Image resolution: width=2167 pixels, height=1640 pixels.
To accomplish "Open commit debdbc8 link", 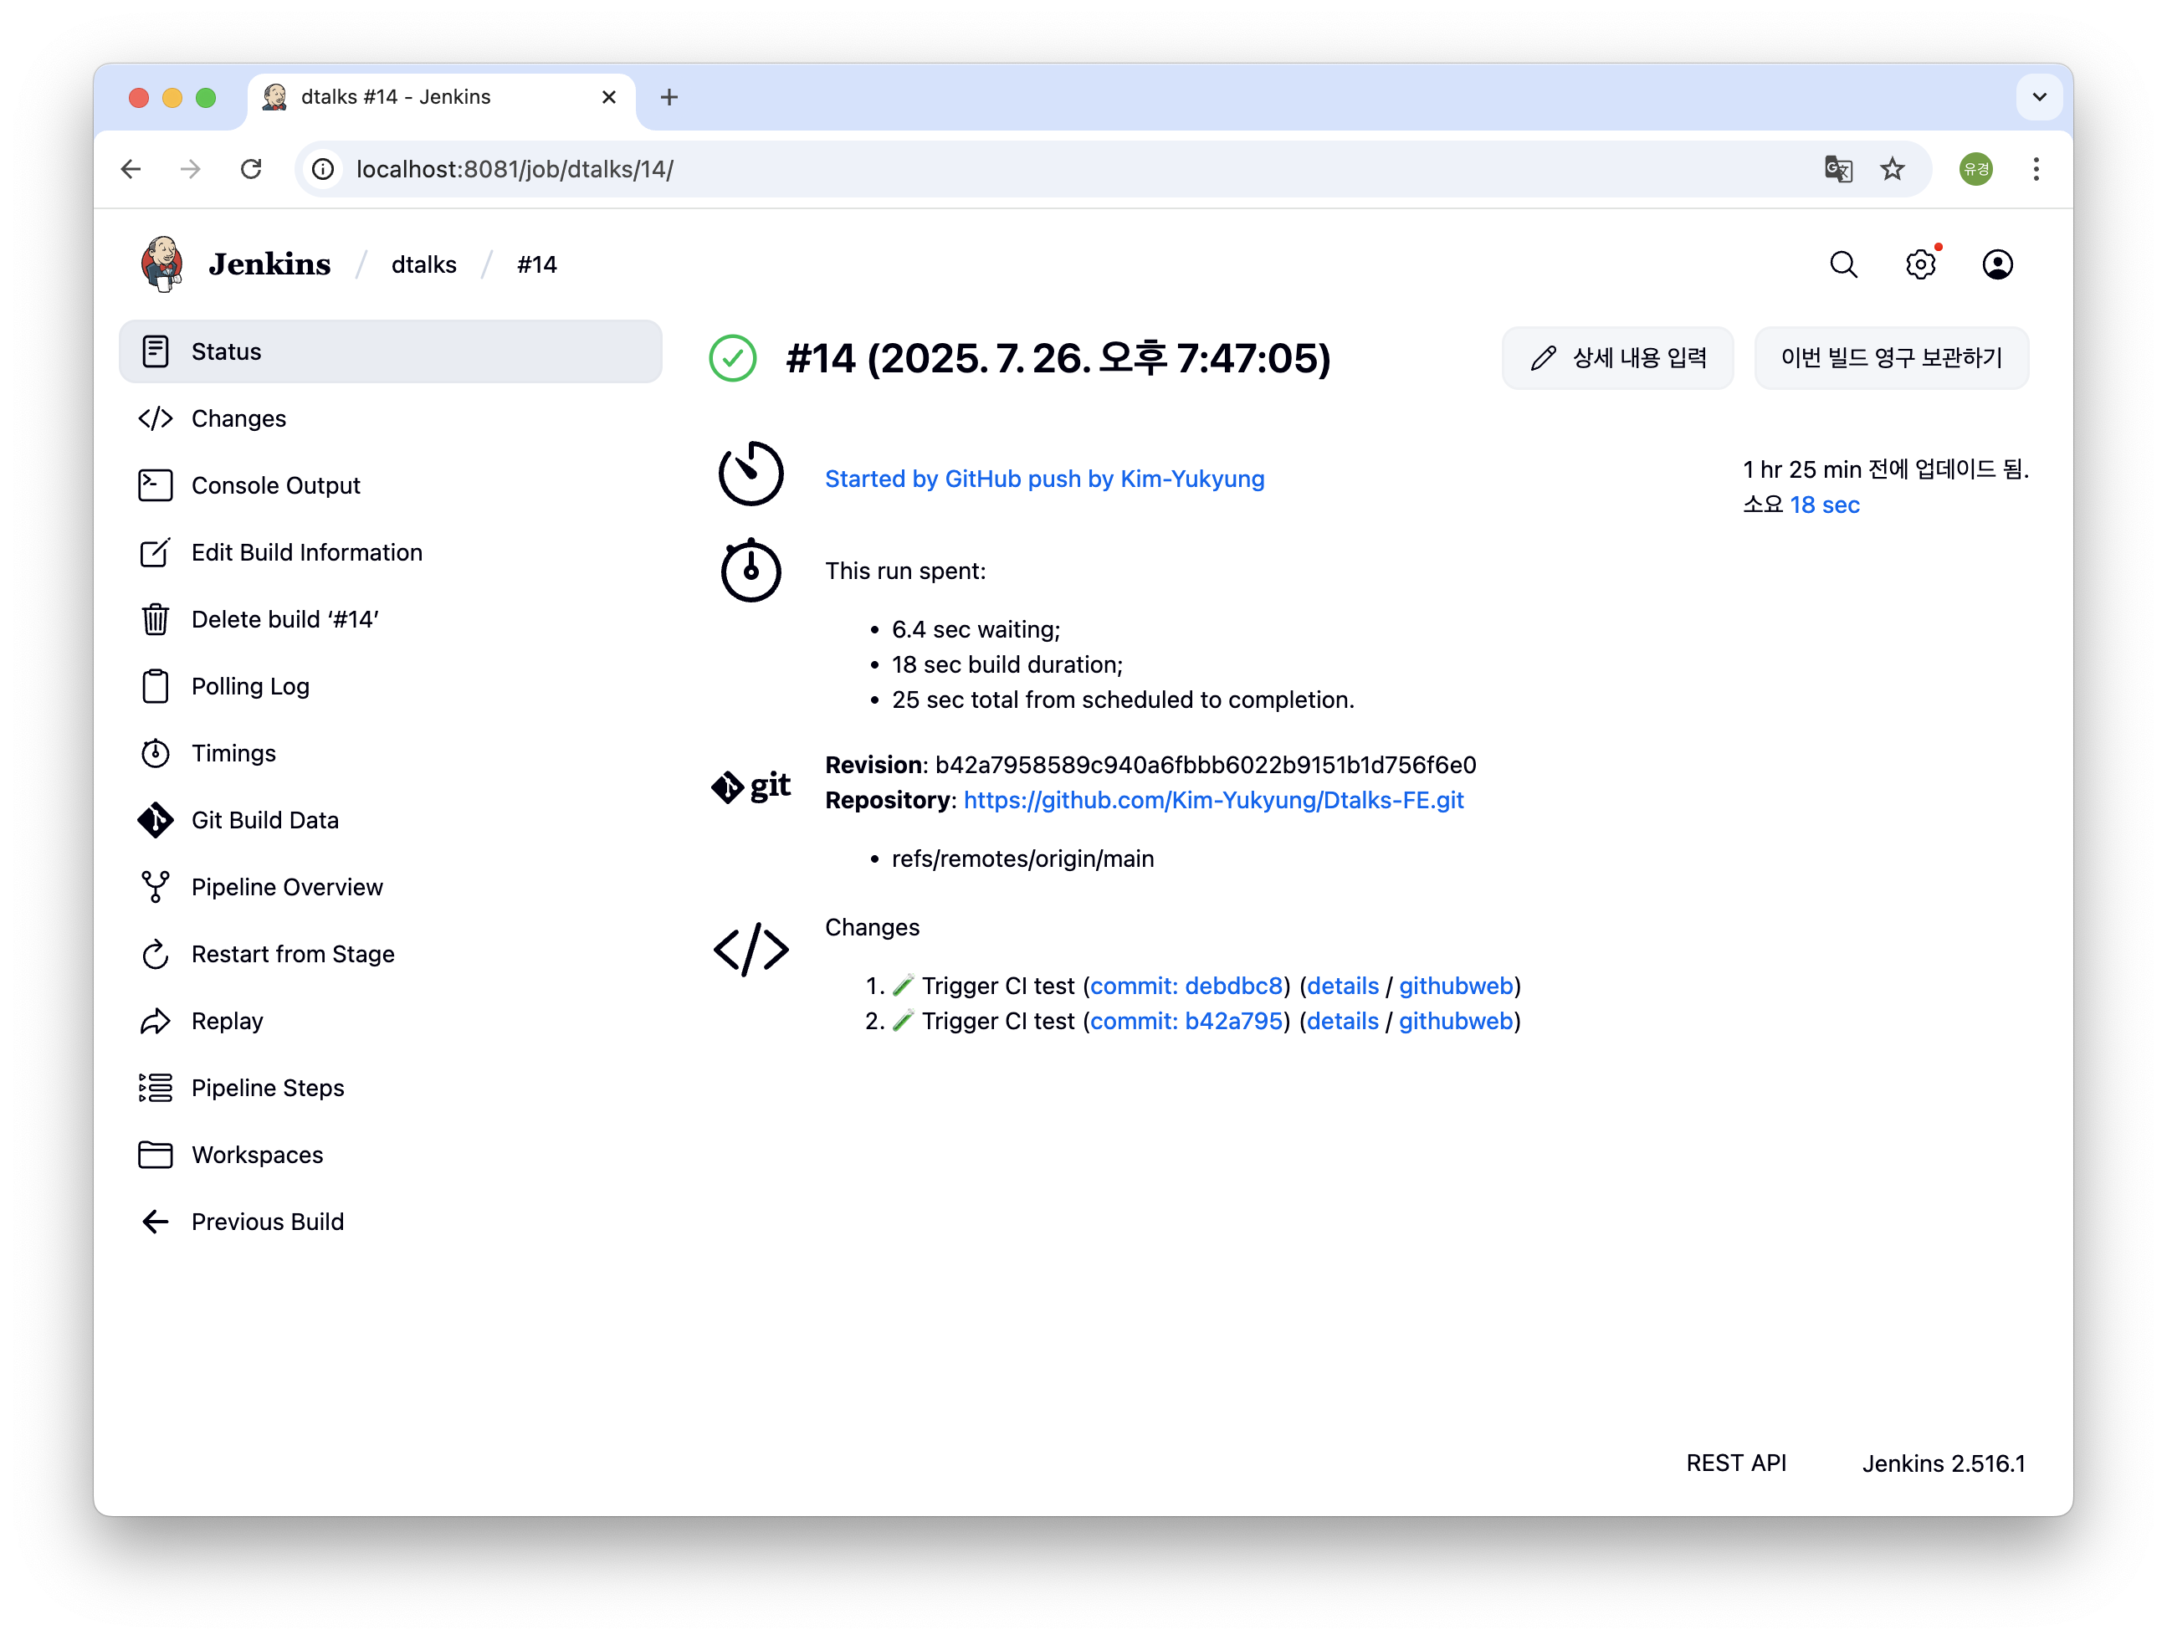I will coord(1186,986).
